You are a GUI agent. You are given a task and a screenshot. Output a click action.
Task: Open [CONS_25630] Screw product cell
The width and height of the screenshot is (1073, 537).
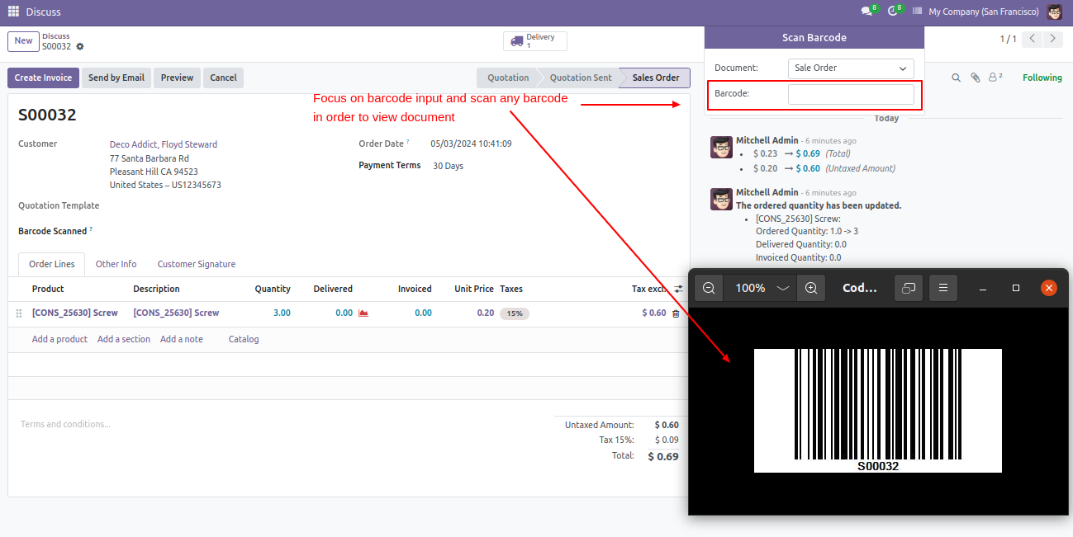[x=75, y=313]
